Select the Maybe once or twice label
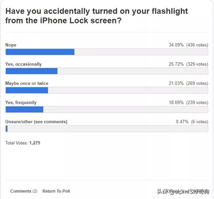 (27, 84)
